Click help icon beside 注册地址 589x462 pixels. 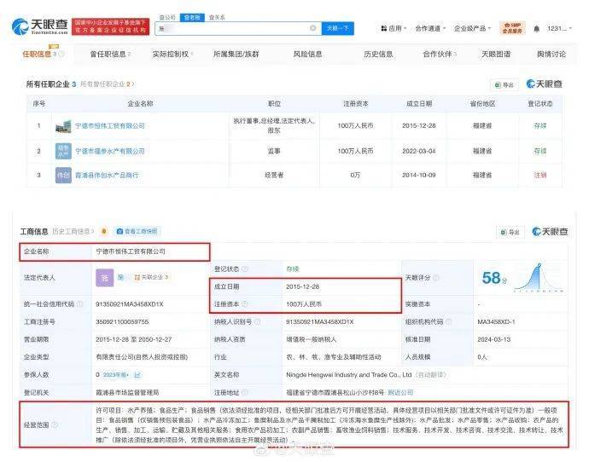(244, 392)
